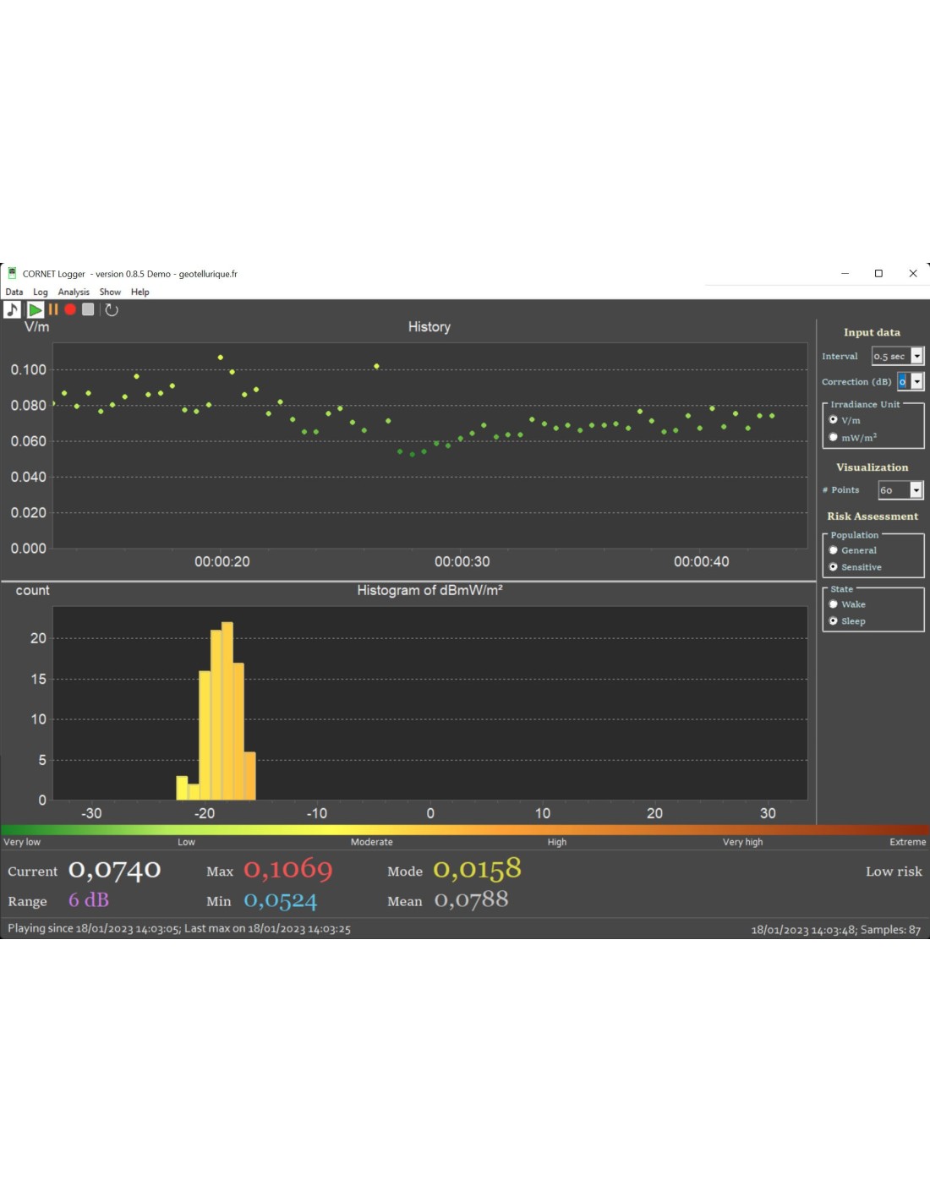Click the Range value 6 dB
The height and width of the screenshot is (1202, 930).
[x=89, y=900]
